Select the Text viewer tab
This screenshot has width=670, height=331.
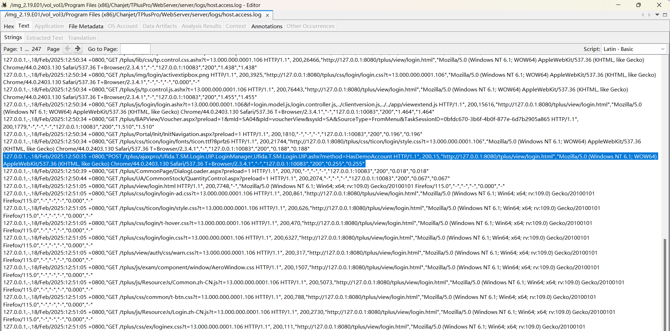coord(24,26)
